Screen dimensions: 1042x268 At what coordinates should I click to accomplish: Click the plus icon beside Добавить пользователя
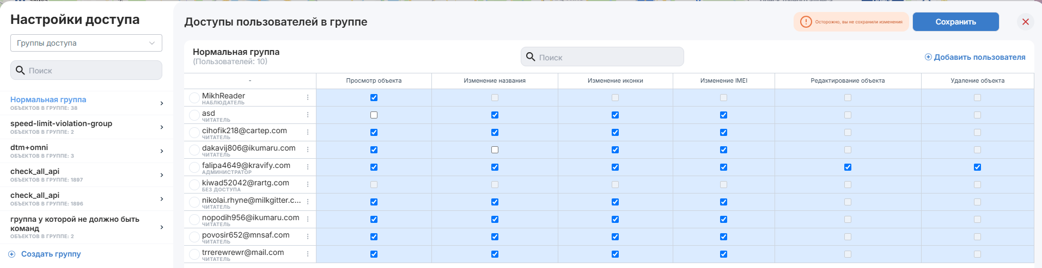tap(928, 57)
